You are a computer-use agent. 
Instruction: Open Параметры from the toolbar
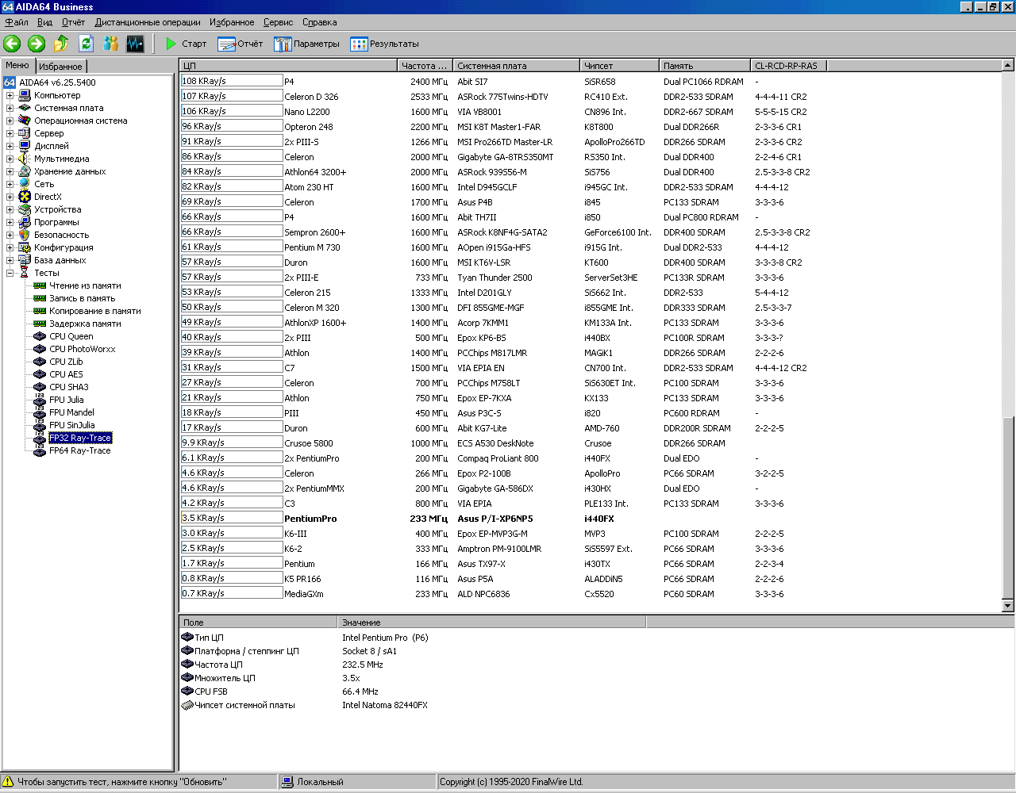click(x=306, y=44)
